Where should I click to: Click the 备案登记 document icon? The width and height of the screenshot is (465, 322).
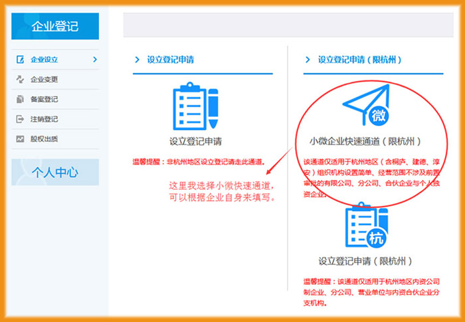[x=19, y=100]
